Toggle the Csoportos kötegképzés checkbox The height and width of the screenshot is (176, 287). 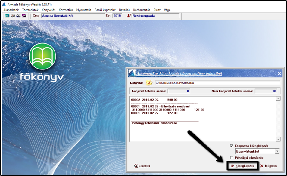232,146
